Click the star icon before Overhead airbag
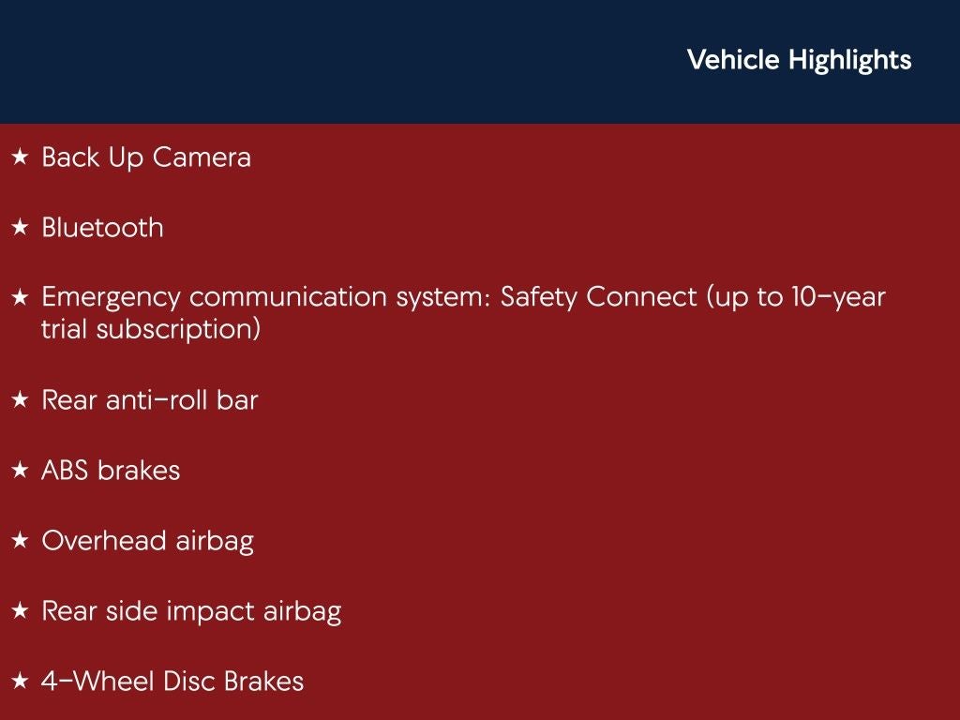 tap(20, 541)
